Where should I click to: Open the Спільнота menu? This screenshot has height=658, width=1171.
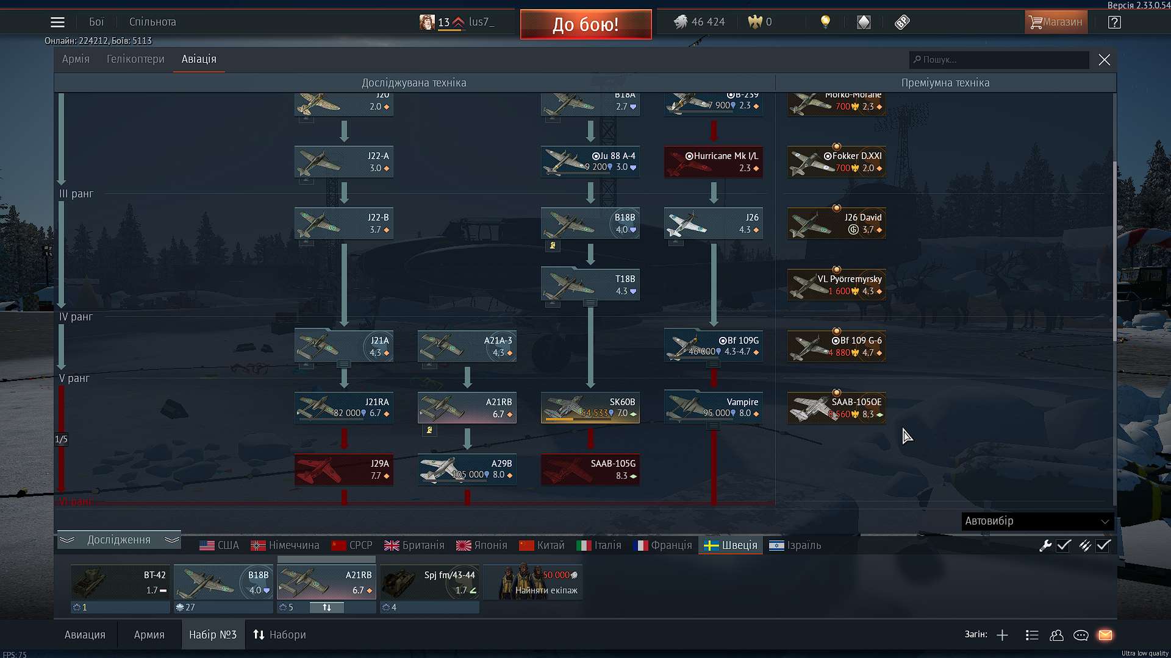pos(152,22)
